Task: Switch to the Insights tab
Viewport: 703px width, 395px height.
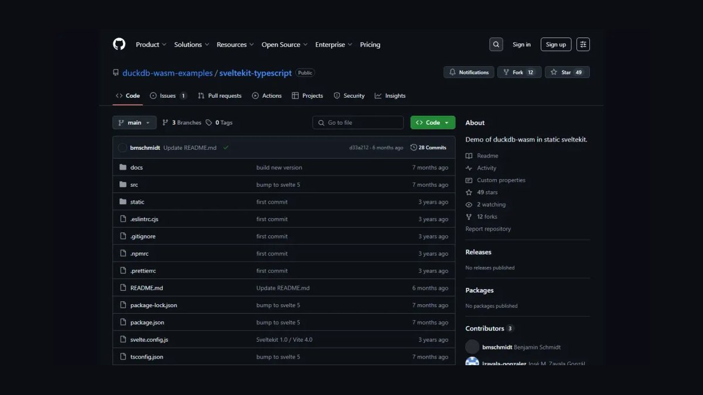Action: 390,96
